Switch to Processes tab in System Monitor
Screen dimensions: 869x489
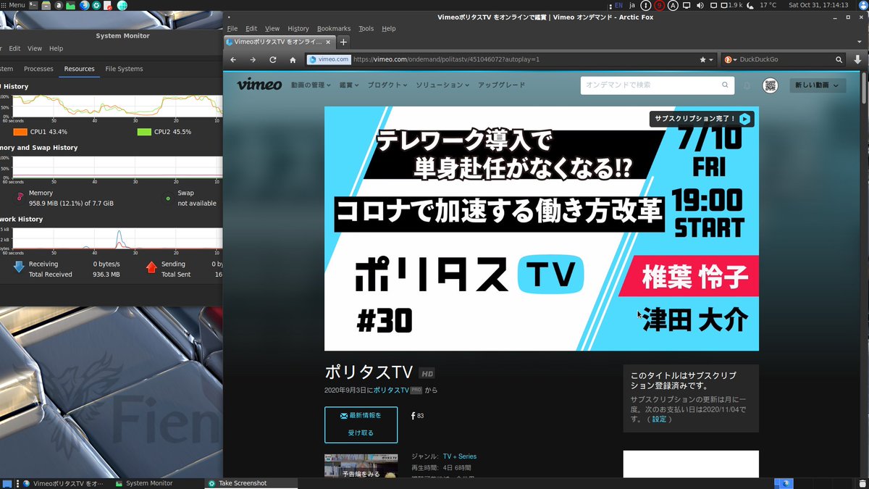click(38, 69)
